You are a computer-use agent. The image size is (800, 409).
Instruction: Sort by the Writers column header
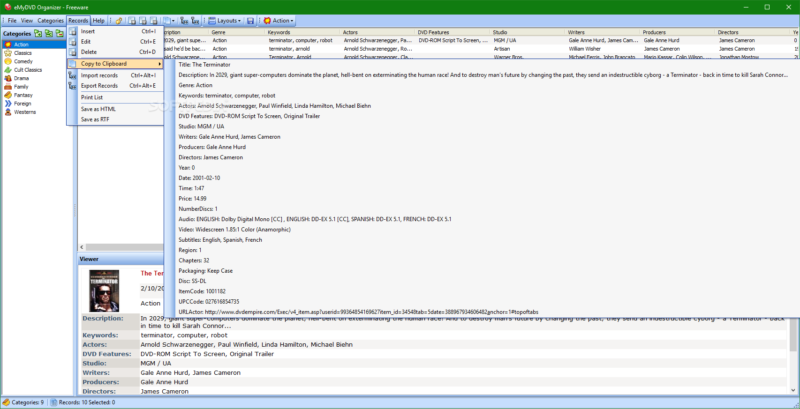click(603, 32)
